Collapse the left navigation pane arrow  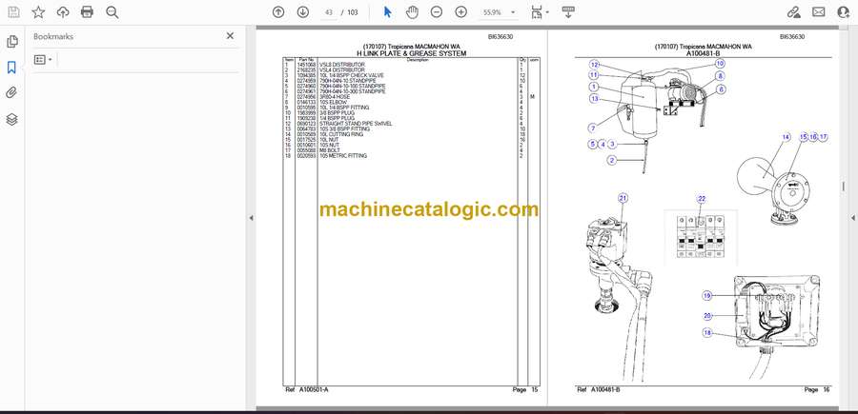(x=251, y=218)
